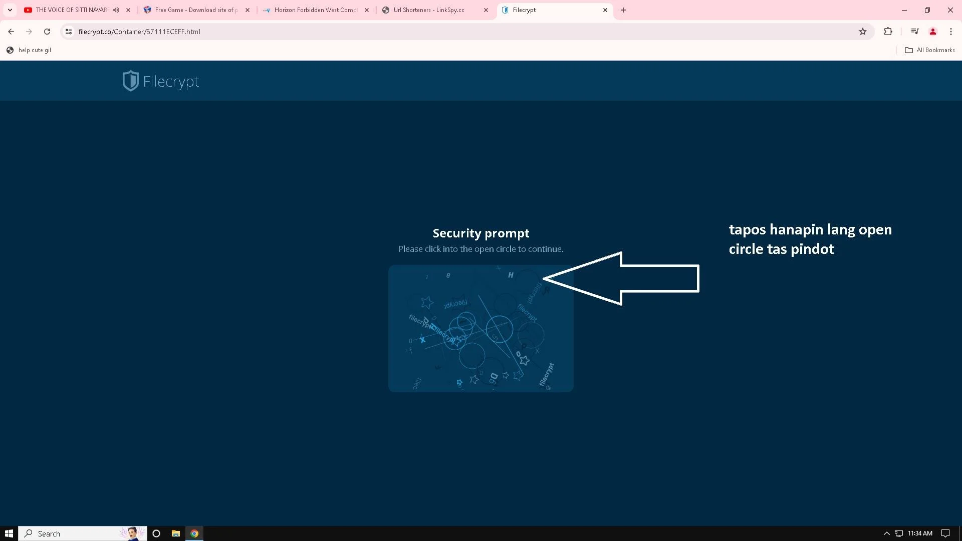
Task: Click the taskbar Search box
Action: click(83, 533)
